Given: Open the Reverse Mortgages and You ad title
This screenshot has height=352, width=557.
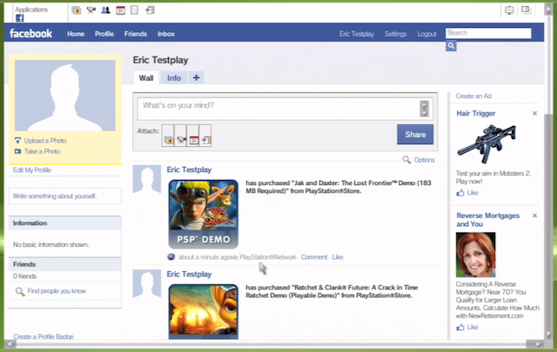Looking at the screenshot, I should 487,220.
